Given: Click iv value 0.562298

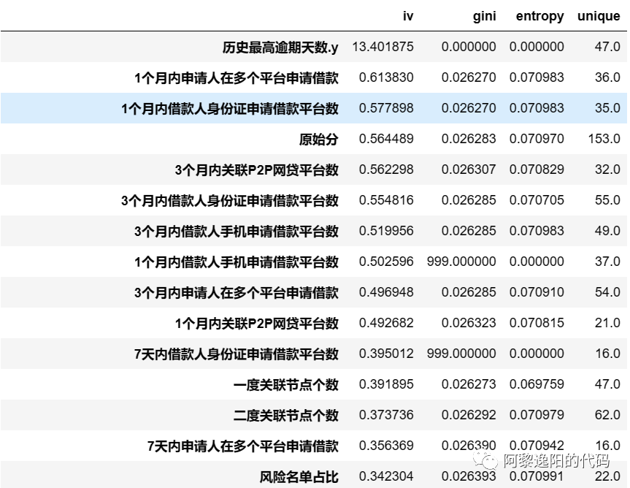Looking at the screenshot, I should [x=386, y=169].
